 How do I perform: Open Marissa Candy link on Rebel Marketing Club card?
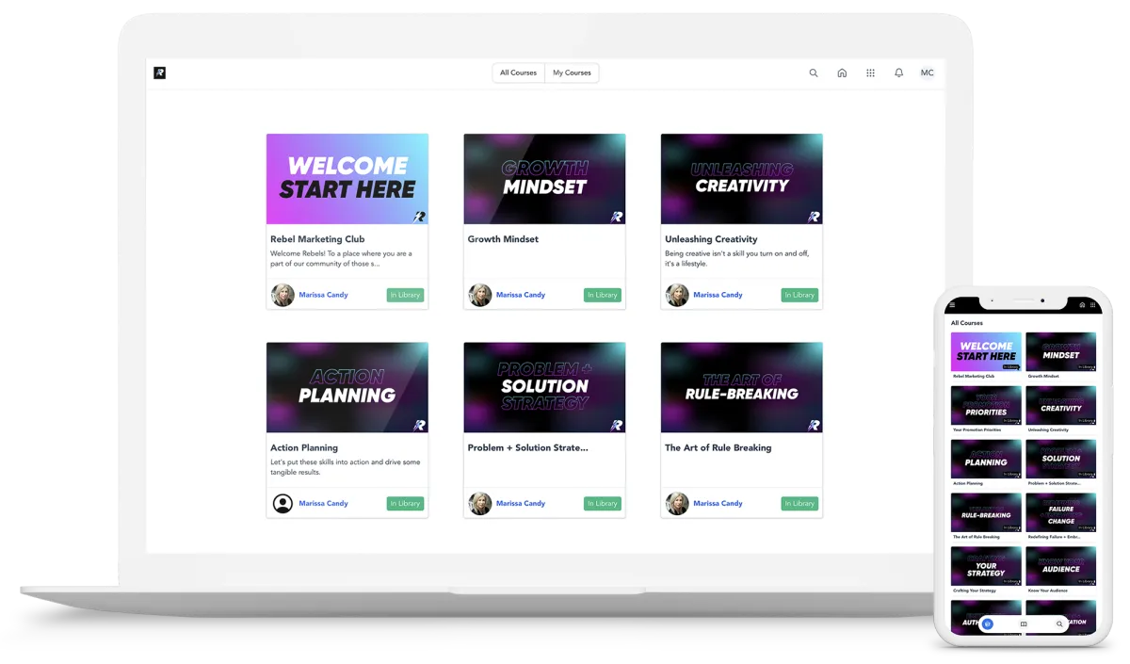pos(323,295)
